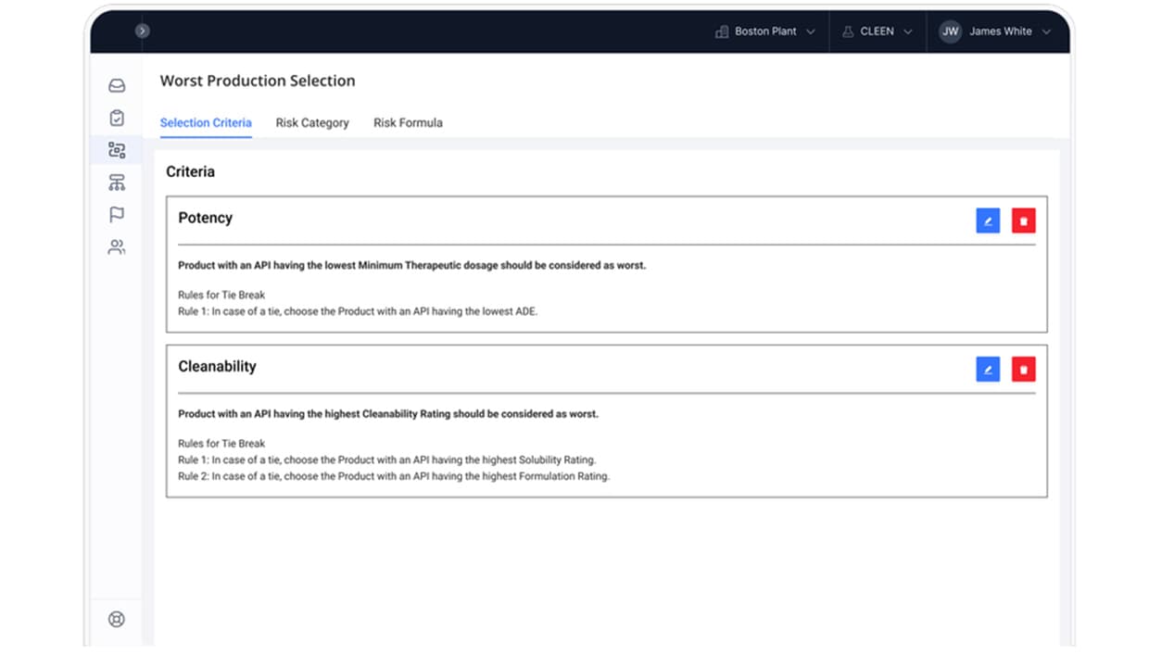Switch to the Selection Criteria tab
This screenshot has width=1162, height=655.
pyautogui.click(x=206, y=122)
